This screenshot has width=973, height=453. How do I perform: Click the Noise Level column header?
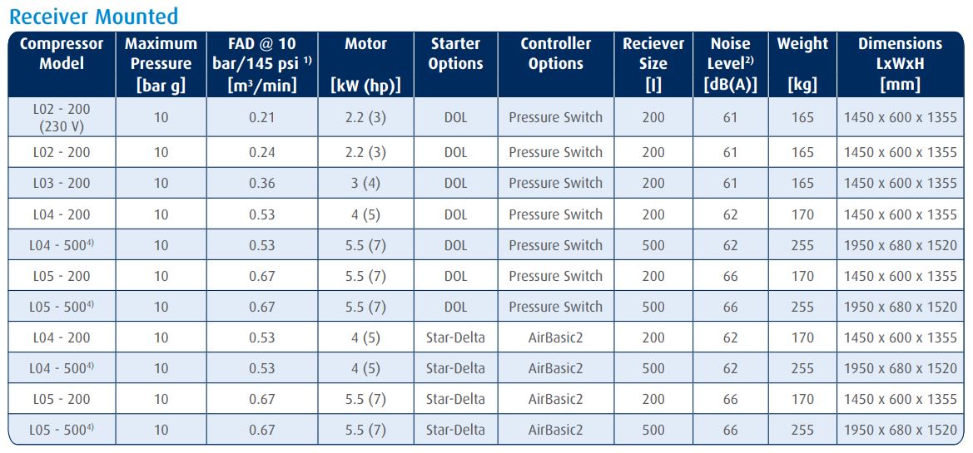[x=730, y=64]
